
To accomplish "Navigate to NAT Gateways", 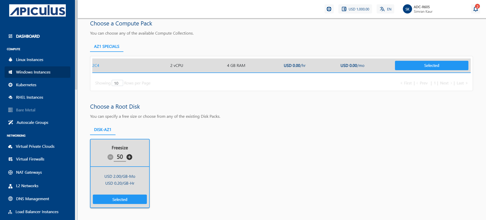I will tap(29, 172).
